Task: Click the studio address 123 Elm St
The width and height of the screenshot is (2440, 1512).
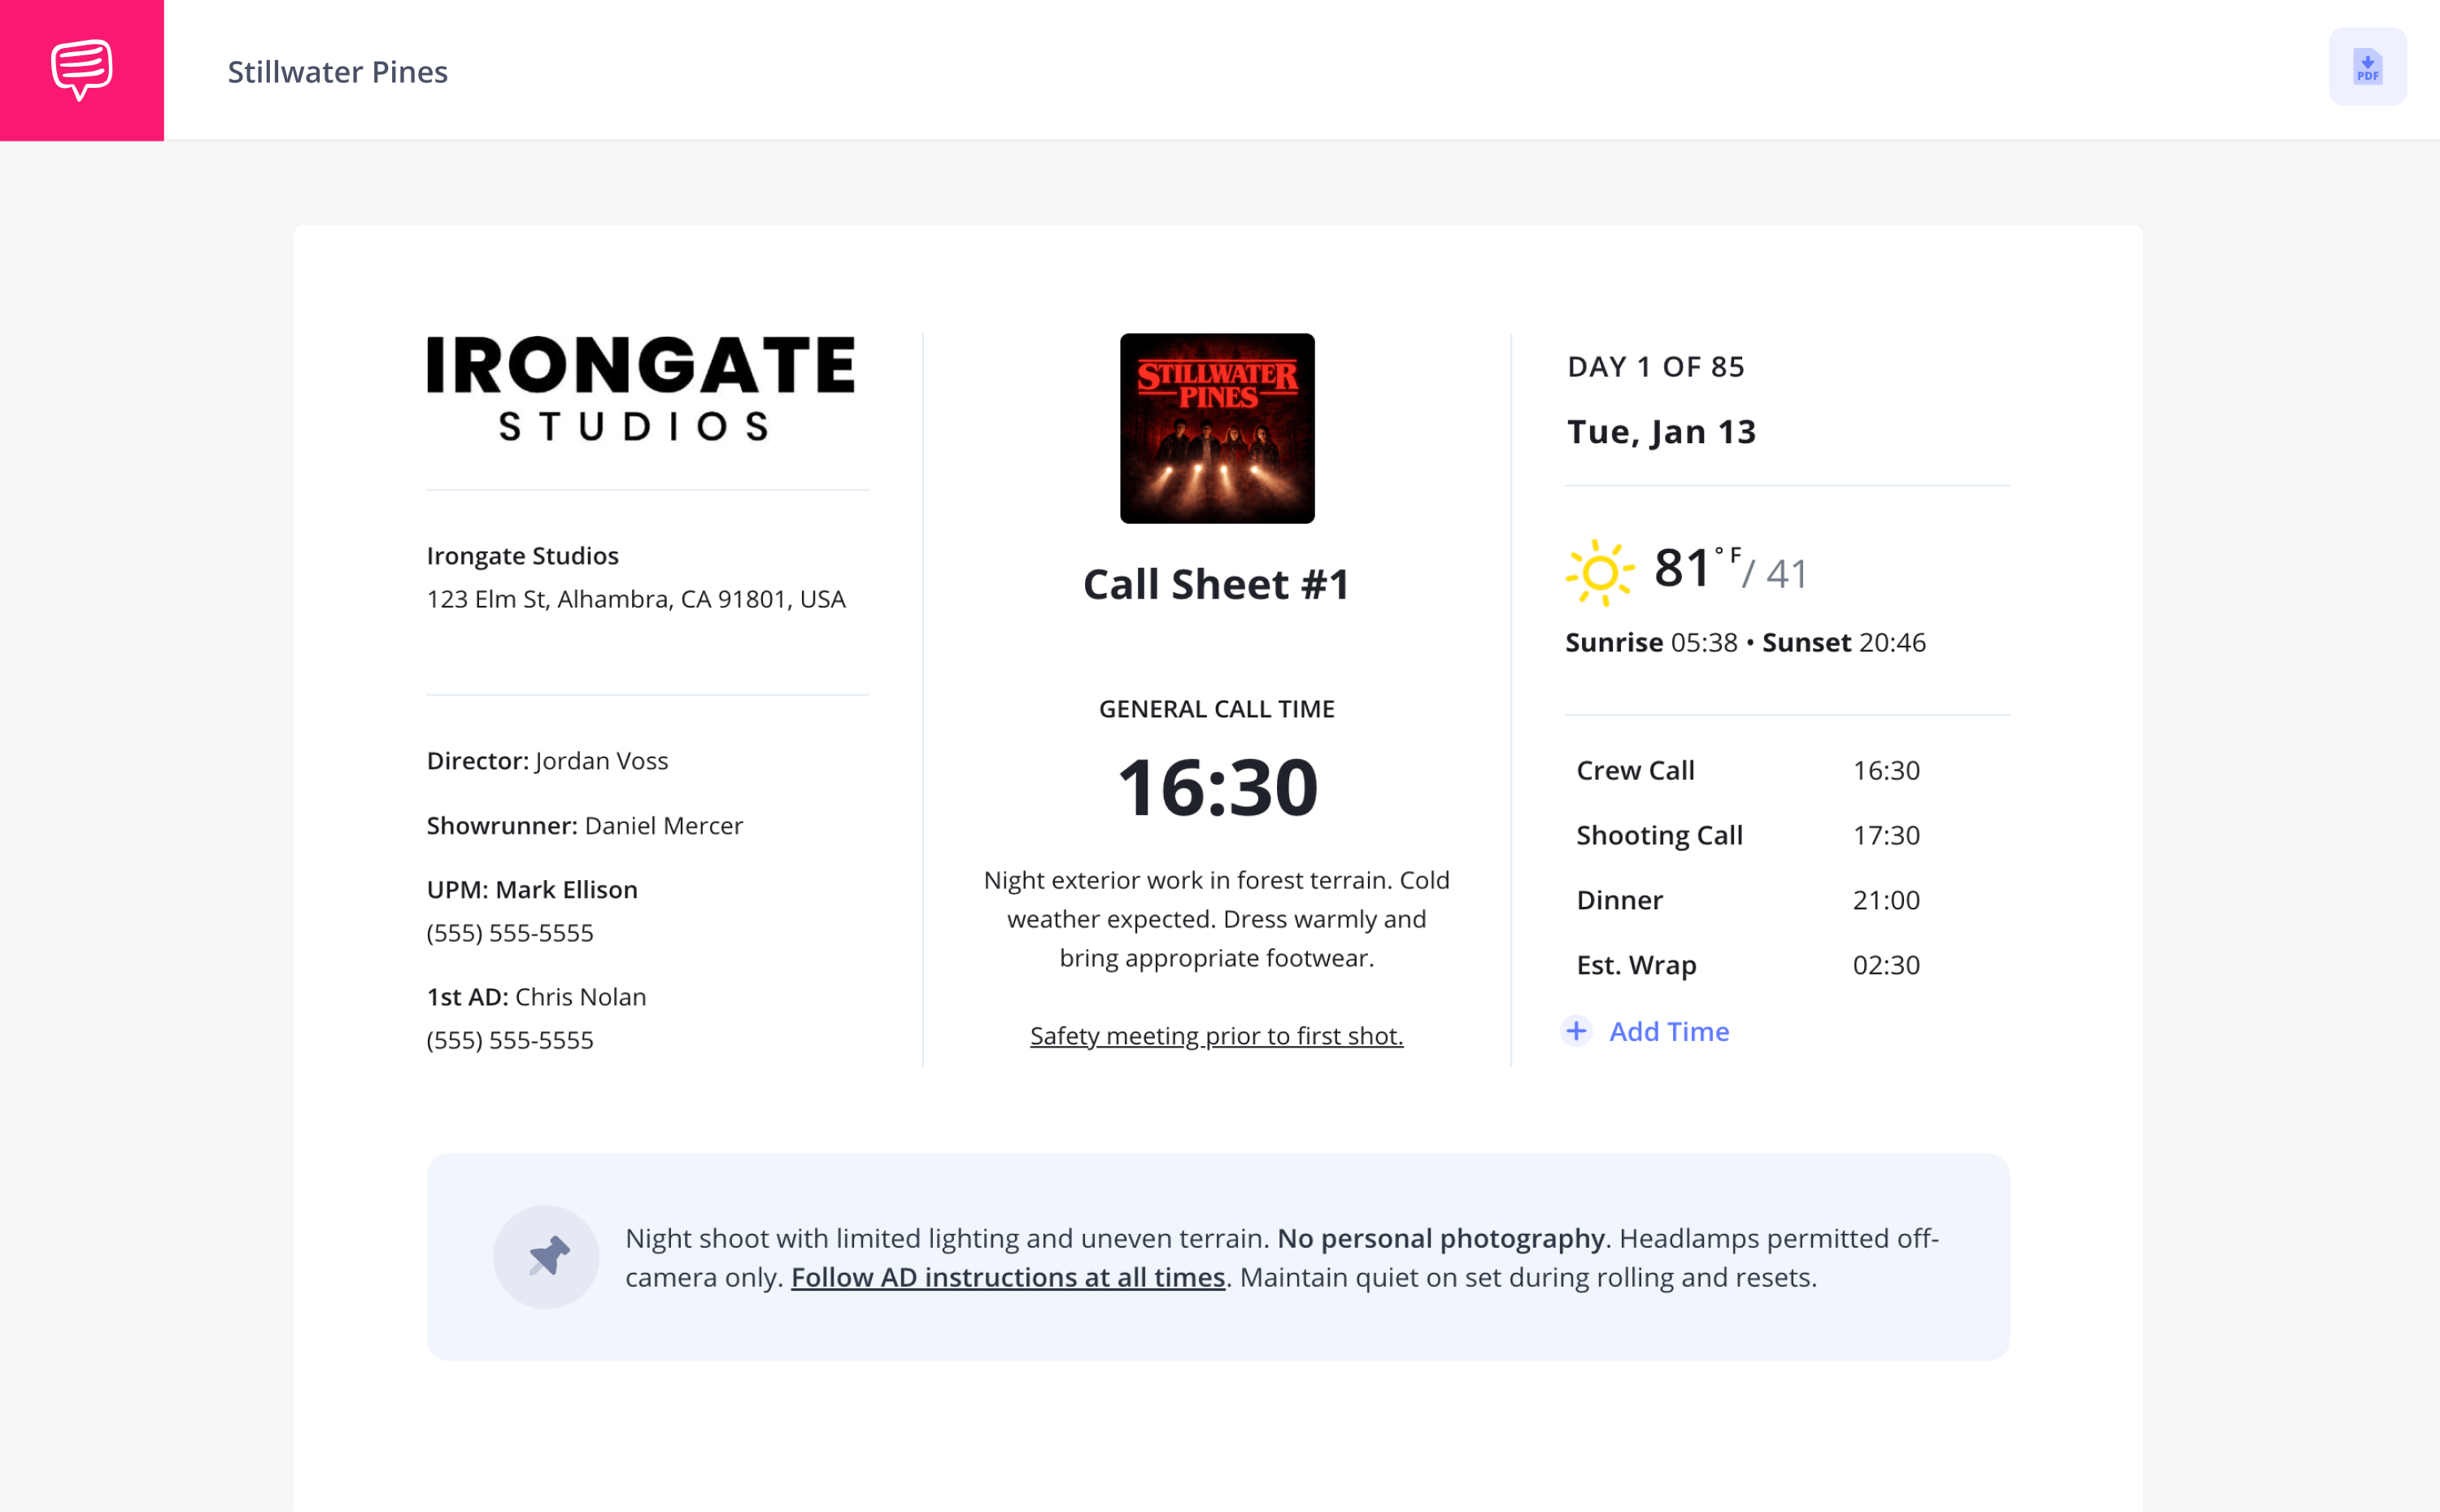Action: point(636,599)
